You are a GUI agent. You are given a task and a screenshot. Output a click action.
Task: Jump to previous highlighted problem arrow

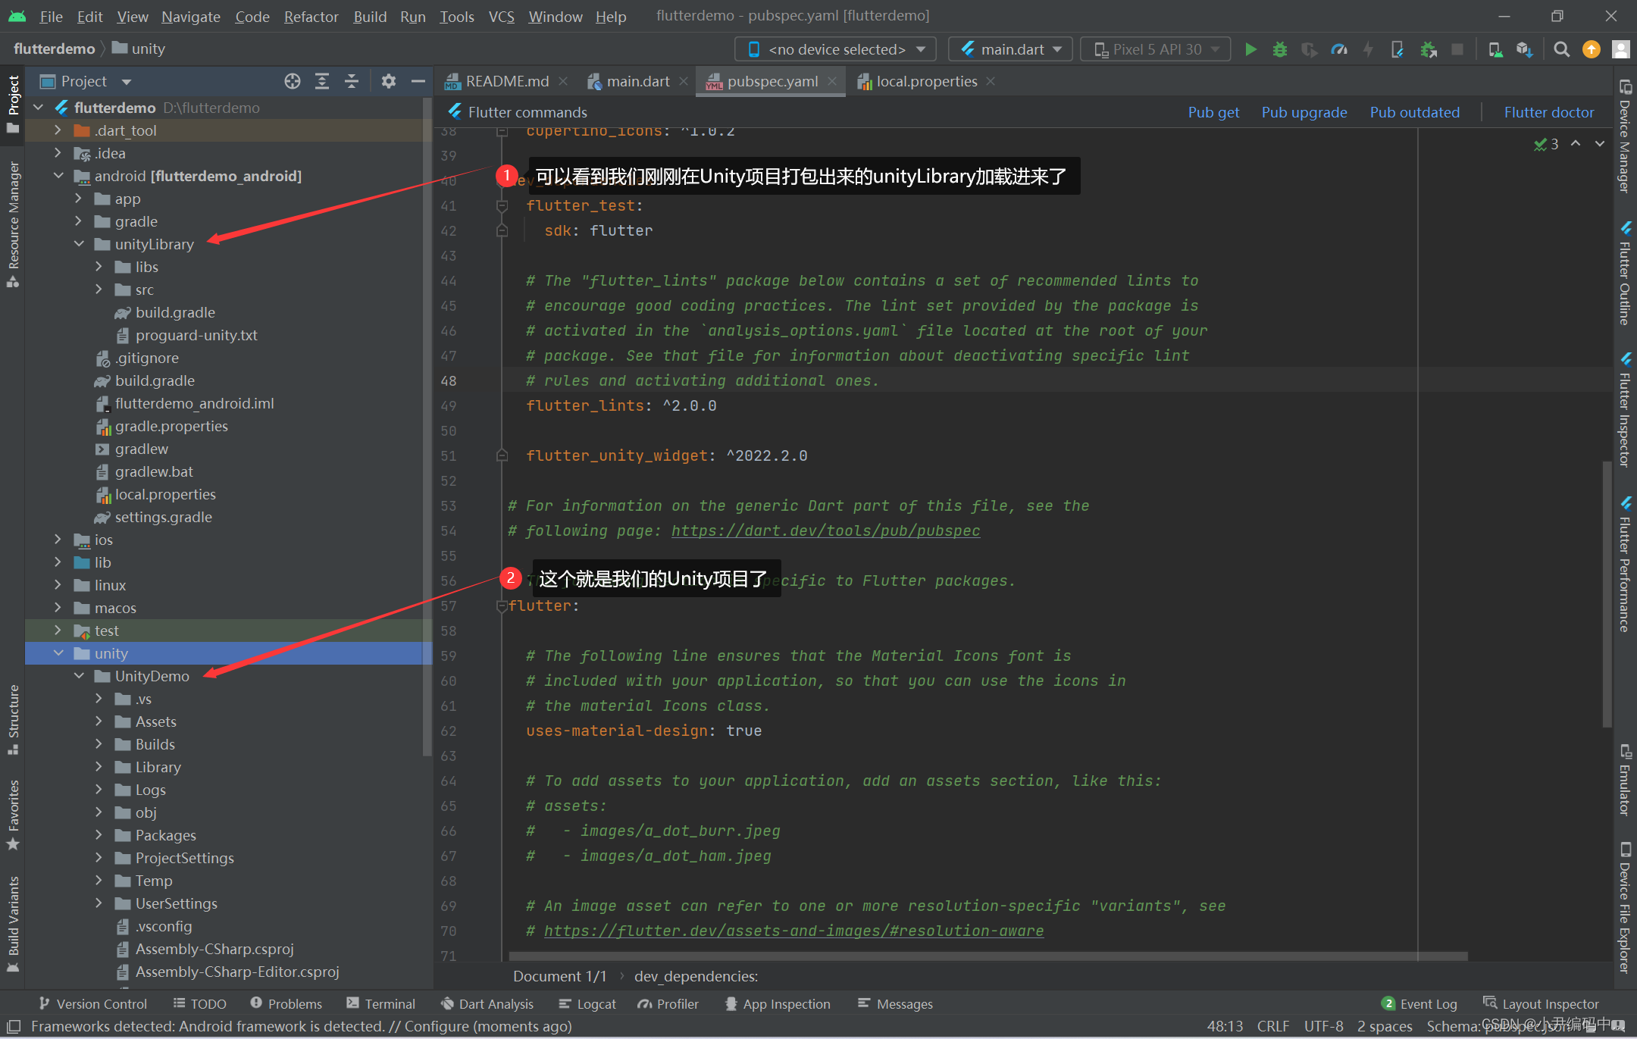tap(1576, 143)
